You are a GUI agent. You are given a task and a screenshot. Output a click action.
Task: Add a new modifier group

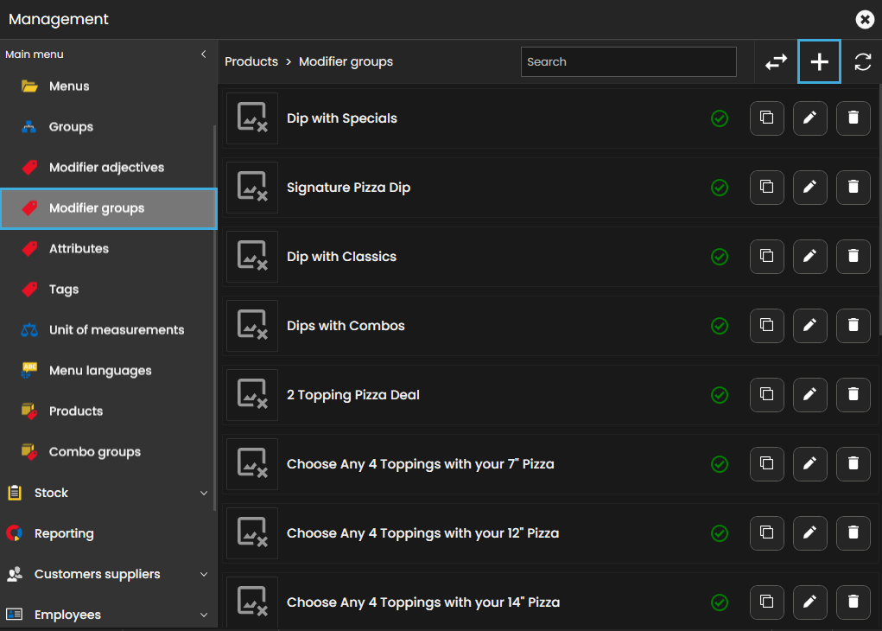(x=819, y=62)
